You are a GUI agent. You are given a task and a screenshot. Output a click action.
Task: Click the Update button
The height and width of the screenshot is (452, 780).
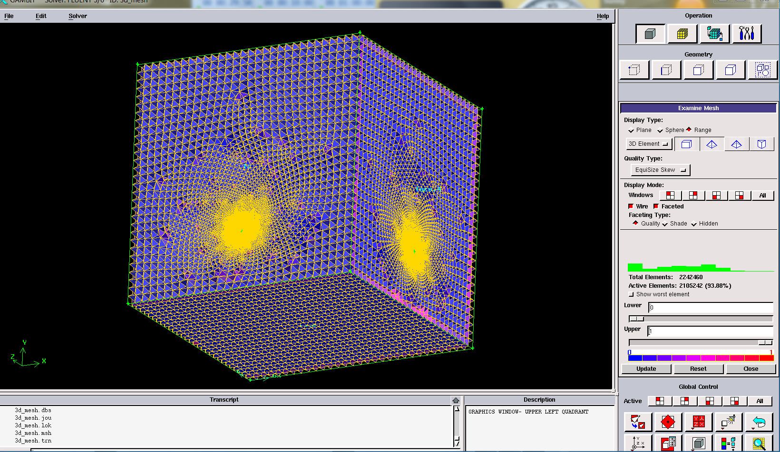pos(646,369)
